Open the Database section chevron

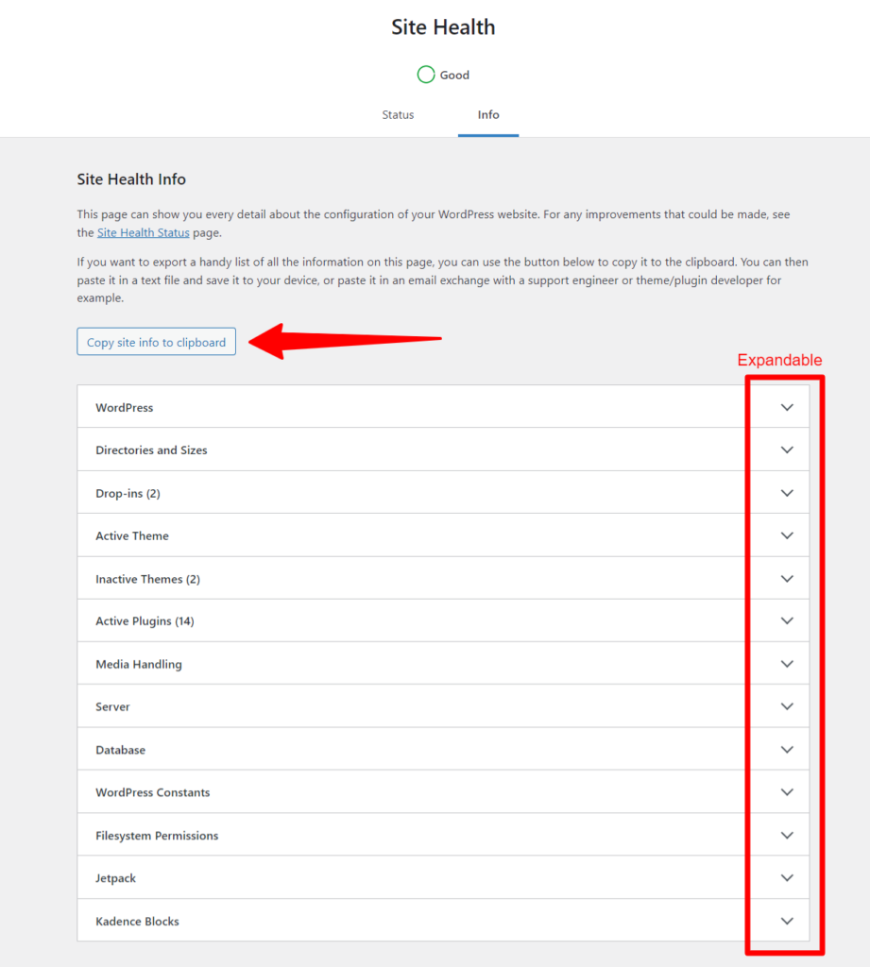tap(787, 749)
